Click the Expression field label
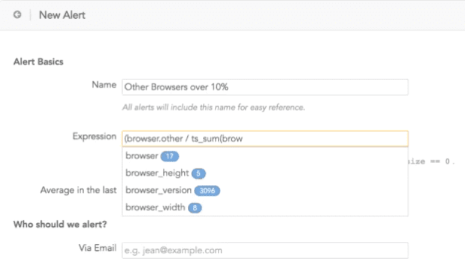The height and width of the screenshot is (263, 465). (94, 136)
